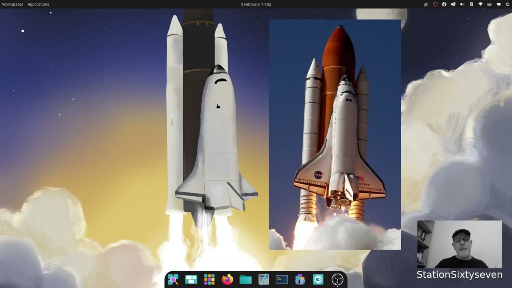Open the power menu icon

pos(508,4)
